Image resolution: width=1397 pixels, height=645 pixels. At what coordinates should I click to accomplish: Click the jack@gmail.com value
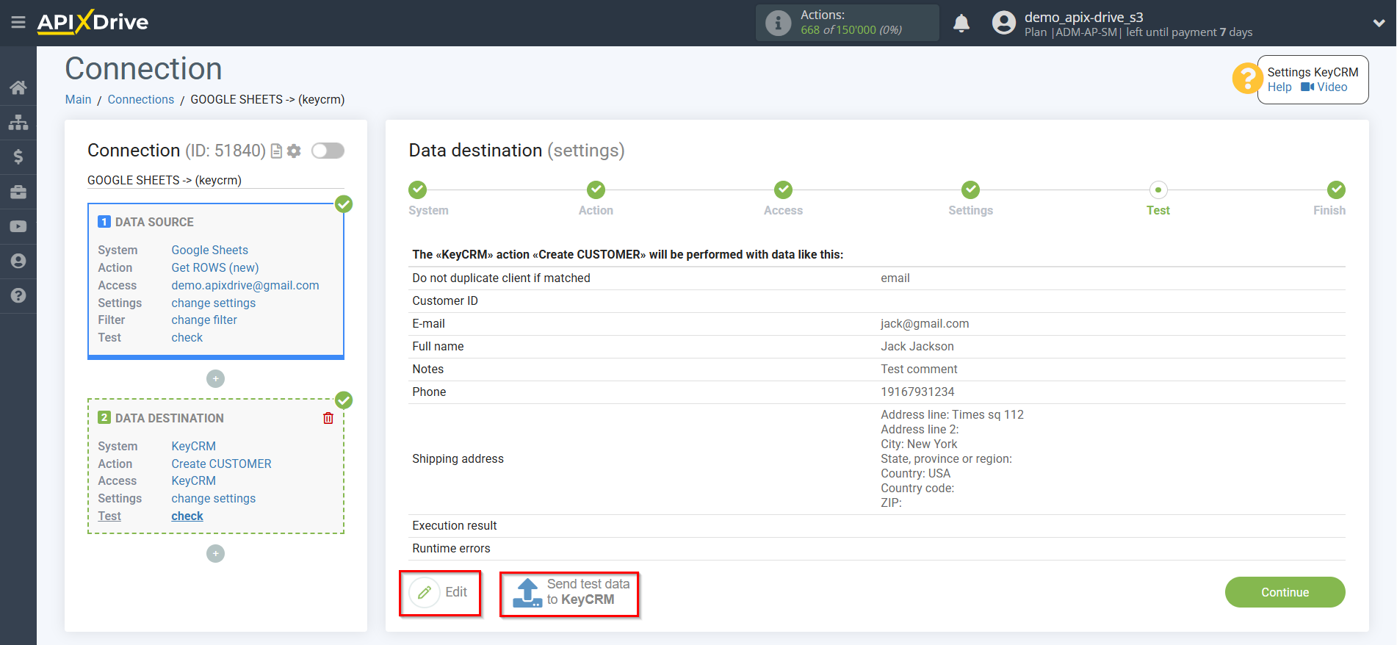925,323
